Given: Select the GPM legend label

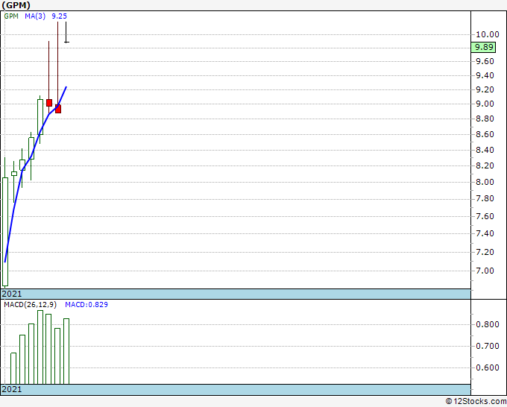Looking at the screenshot, I should [x=11, y=16].
